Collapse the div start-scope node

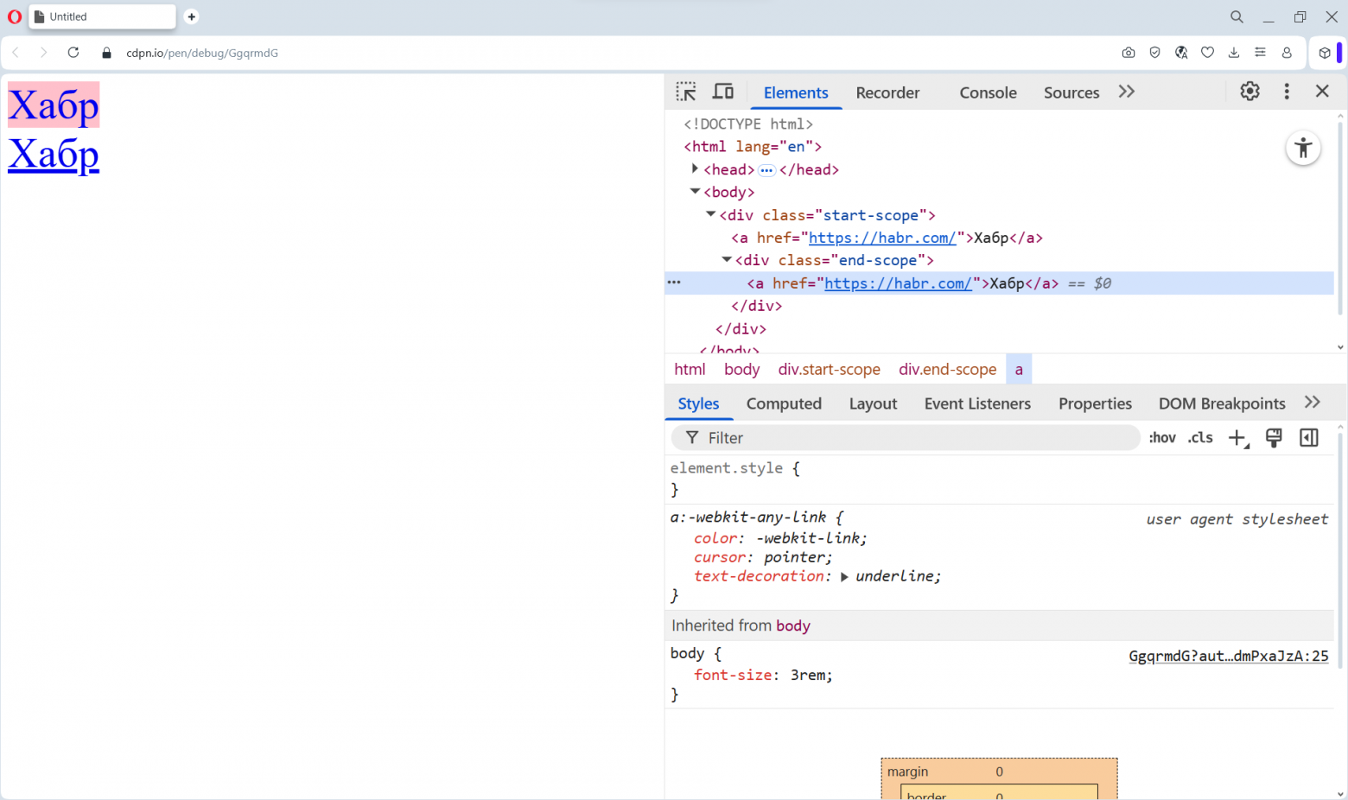[710, 214]
